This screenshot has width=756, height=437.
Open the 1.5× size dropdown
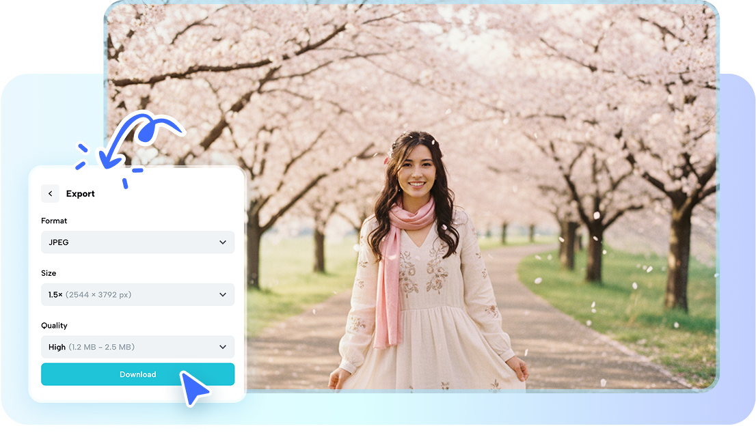[x=137, y=294]
